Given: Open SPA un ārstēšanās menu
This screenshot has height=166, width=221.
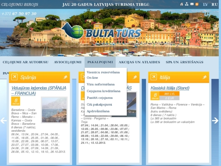Looking at the screenshot, I should pyautogui.click(x=184, y=62).
